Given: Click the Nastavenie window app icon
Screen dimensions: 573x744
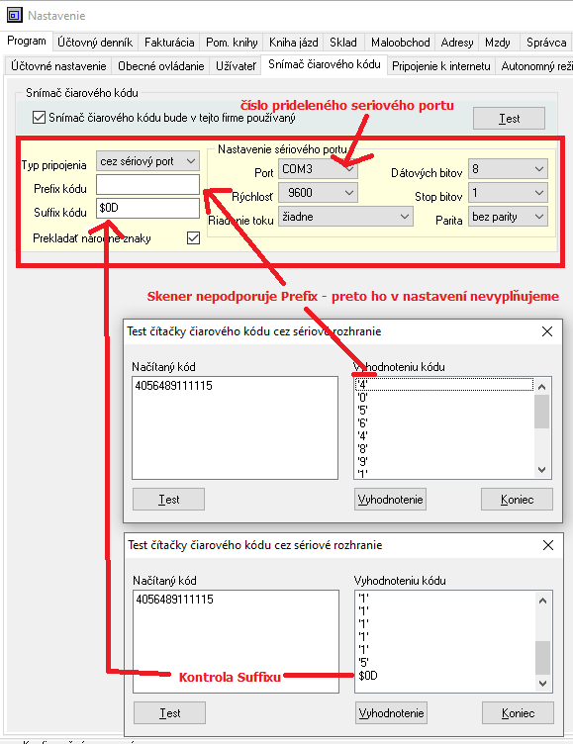Looking at the screenshot, I should pos(14,15).
